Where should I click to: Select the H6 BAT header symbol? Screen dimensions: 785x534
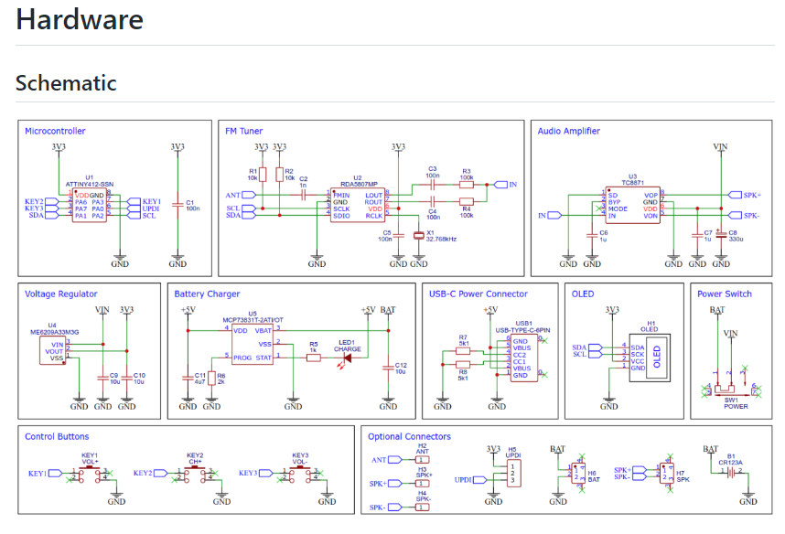point(577,472)
